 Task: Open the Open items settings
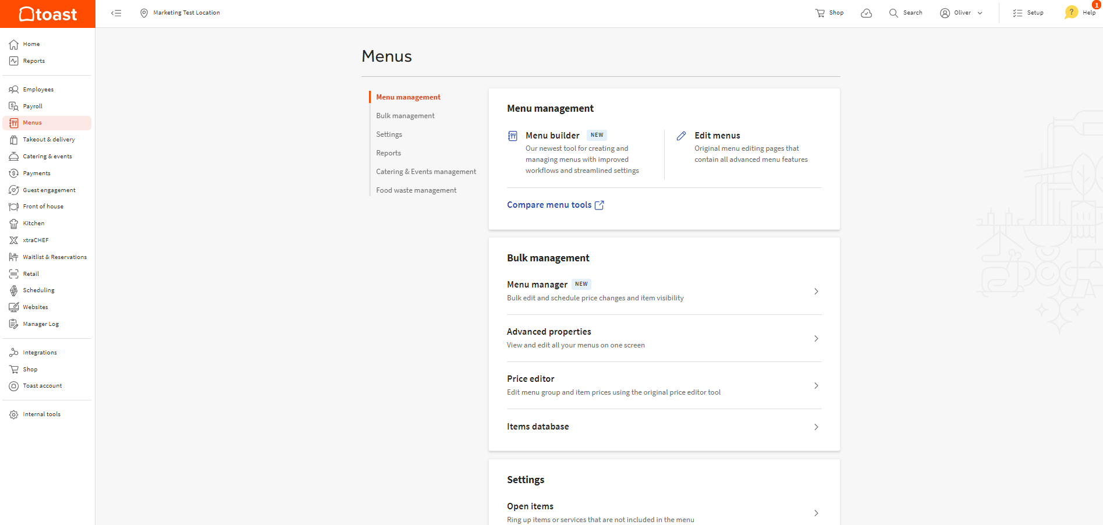click(x=664, y=512)
